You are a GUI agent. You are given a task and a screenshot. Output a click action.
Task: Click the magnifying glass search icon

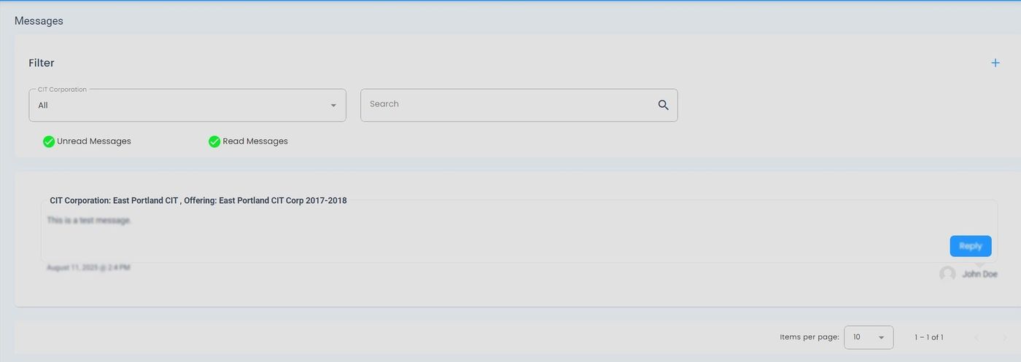point(663,105)
